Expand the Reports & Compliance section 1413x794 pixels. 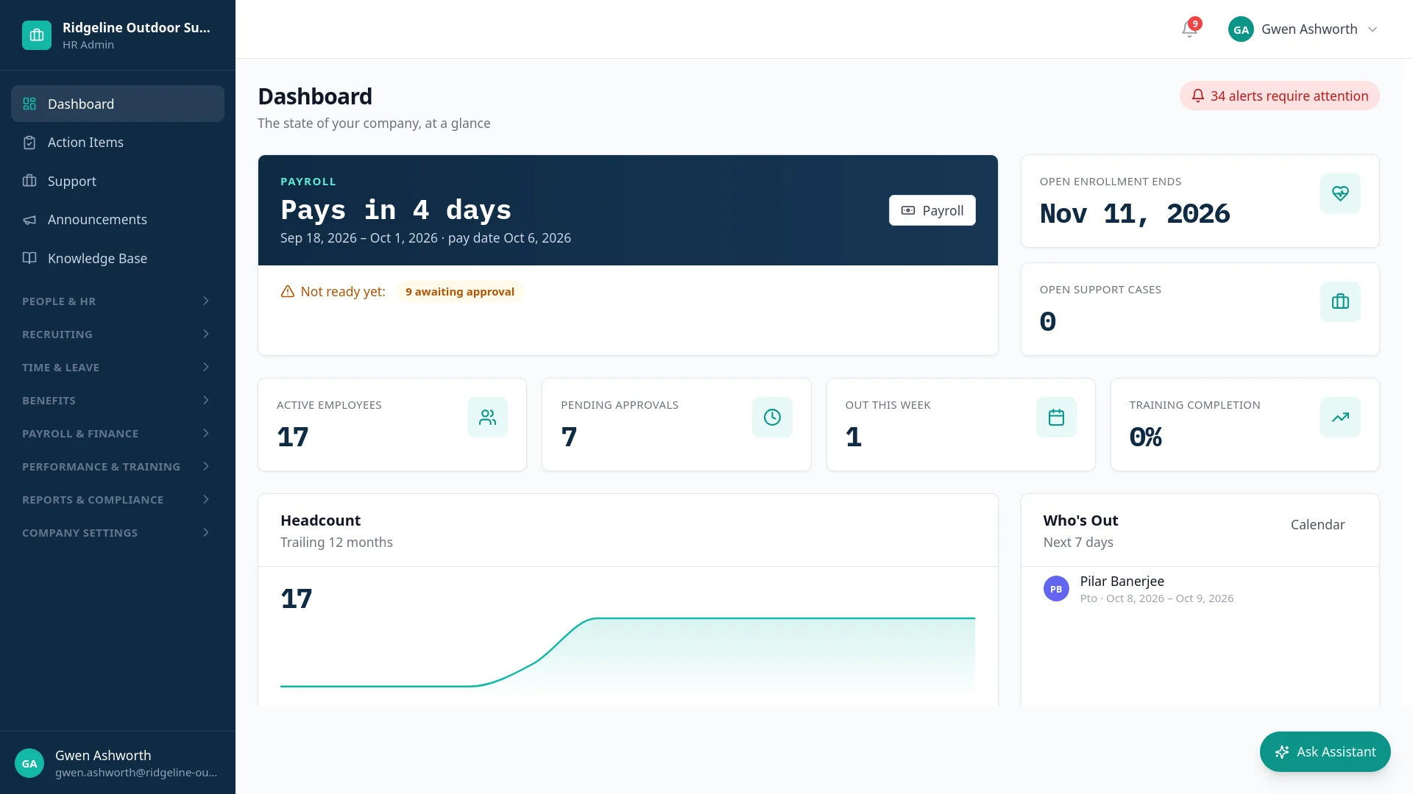coord(118,499)
